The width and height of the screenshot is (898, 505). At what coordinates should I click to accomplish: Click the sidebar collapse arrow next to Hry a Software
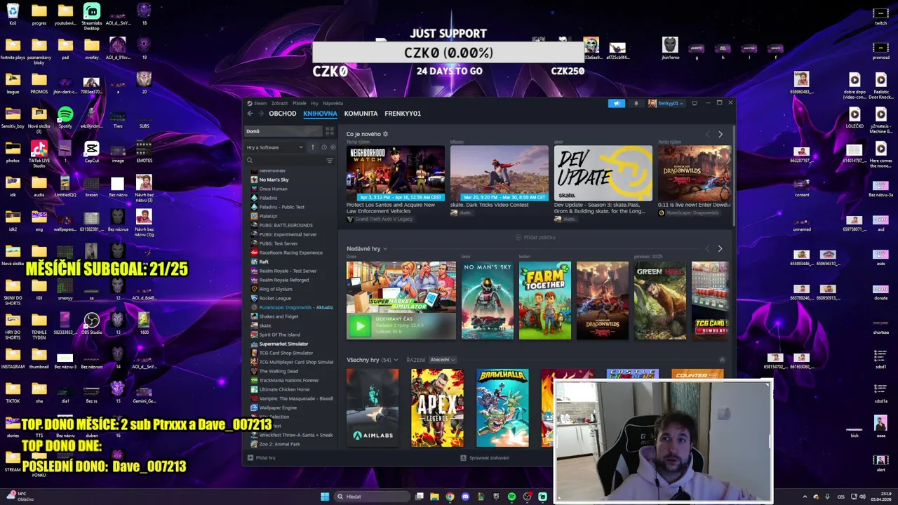click(313, 147)
